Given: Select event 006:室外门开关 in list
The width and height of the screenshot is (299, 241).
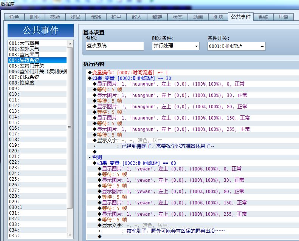Looking at the screenshot, I should click(x=37, y=72).
